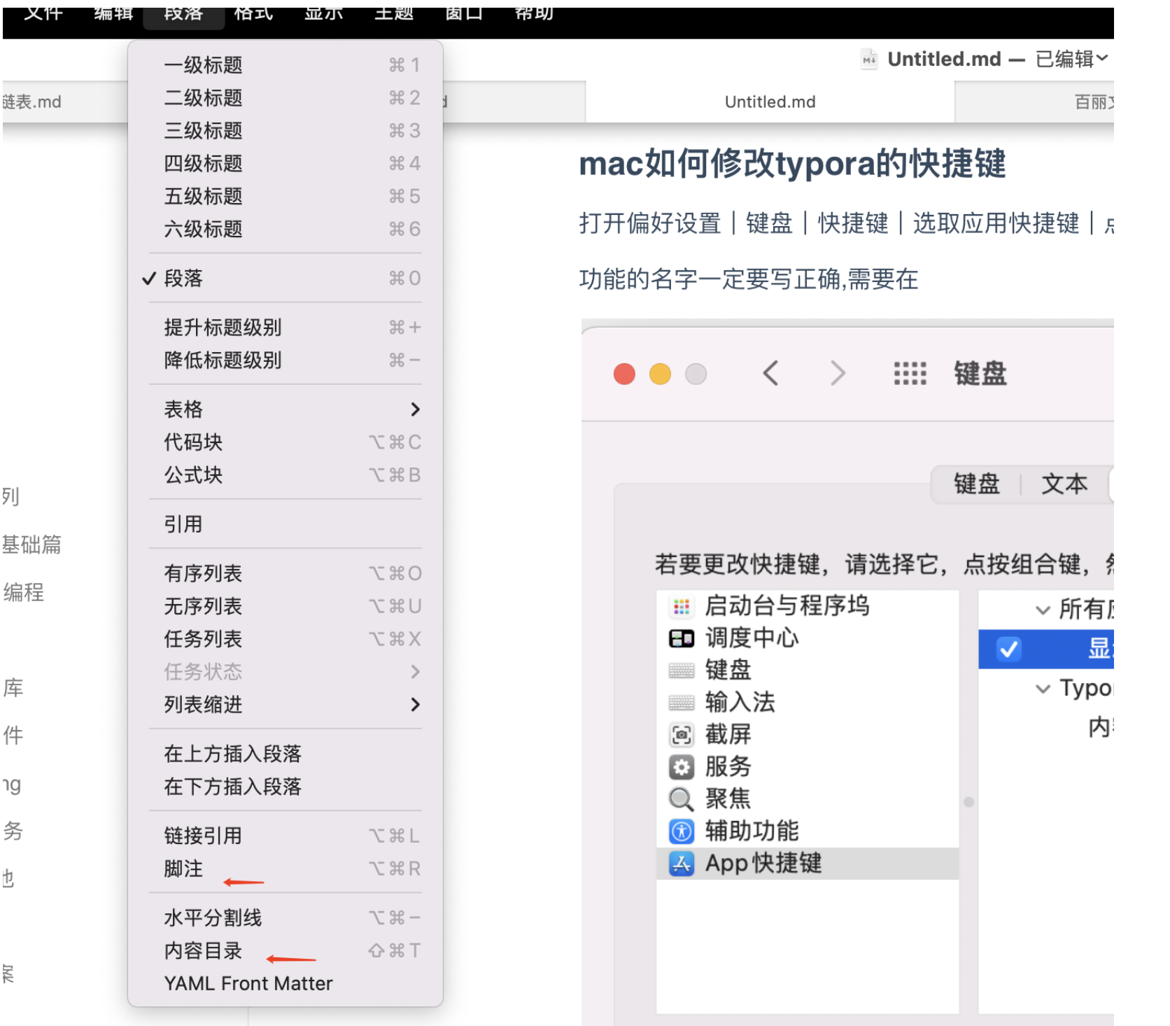This screenshot has width=1170, height=1026.
Task: Choose 三级标题 heading option
Action: point(286,131)
